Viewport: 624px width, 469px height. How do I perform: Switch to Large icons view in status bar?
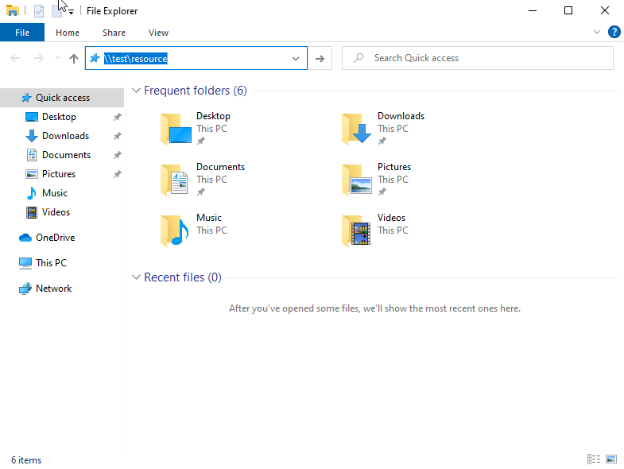(x=610, y=459)
